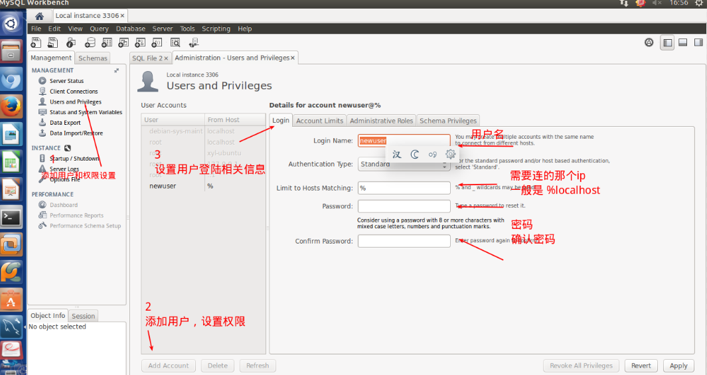
Task: Click the Add Account button
Action: click(169, 366)
